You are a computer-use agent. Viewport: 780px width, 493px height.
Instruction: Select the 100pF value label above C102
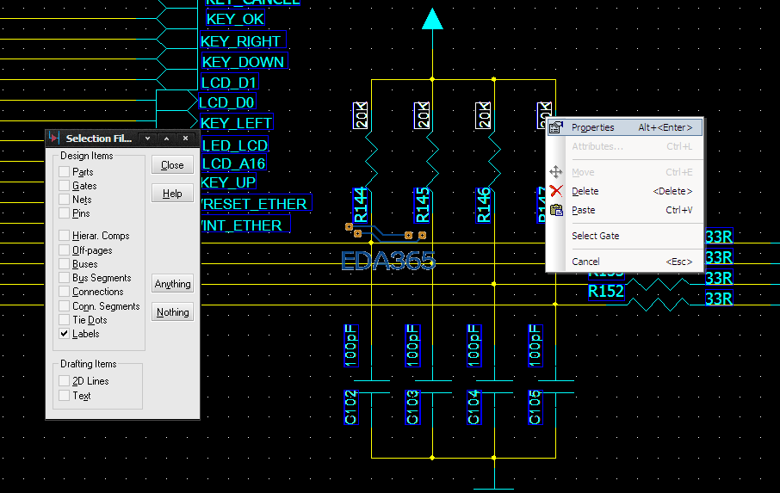point(351,346)
